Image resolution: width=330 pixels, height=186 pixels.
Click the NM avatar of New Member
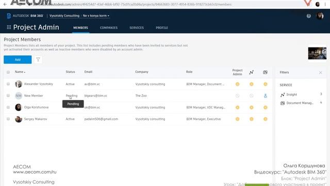pyautogui.click(x=19, y=96)
